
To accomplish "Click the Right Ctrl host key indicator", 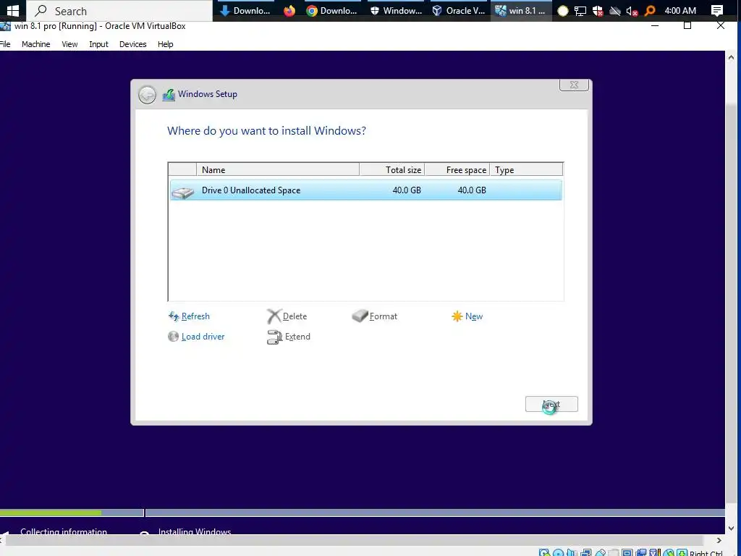I will click(706, 552).
